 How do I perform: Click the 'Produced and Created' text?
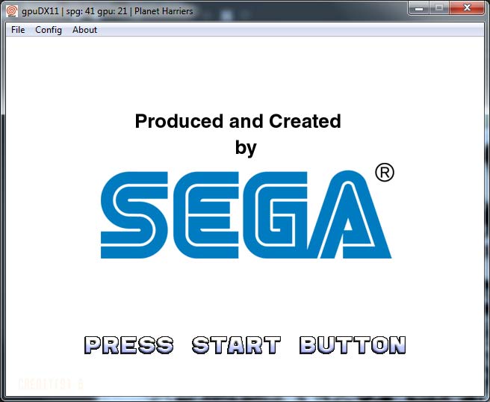coord(238,121)
